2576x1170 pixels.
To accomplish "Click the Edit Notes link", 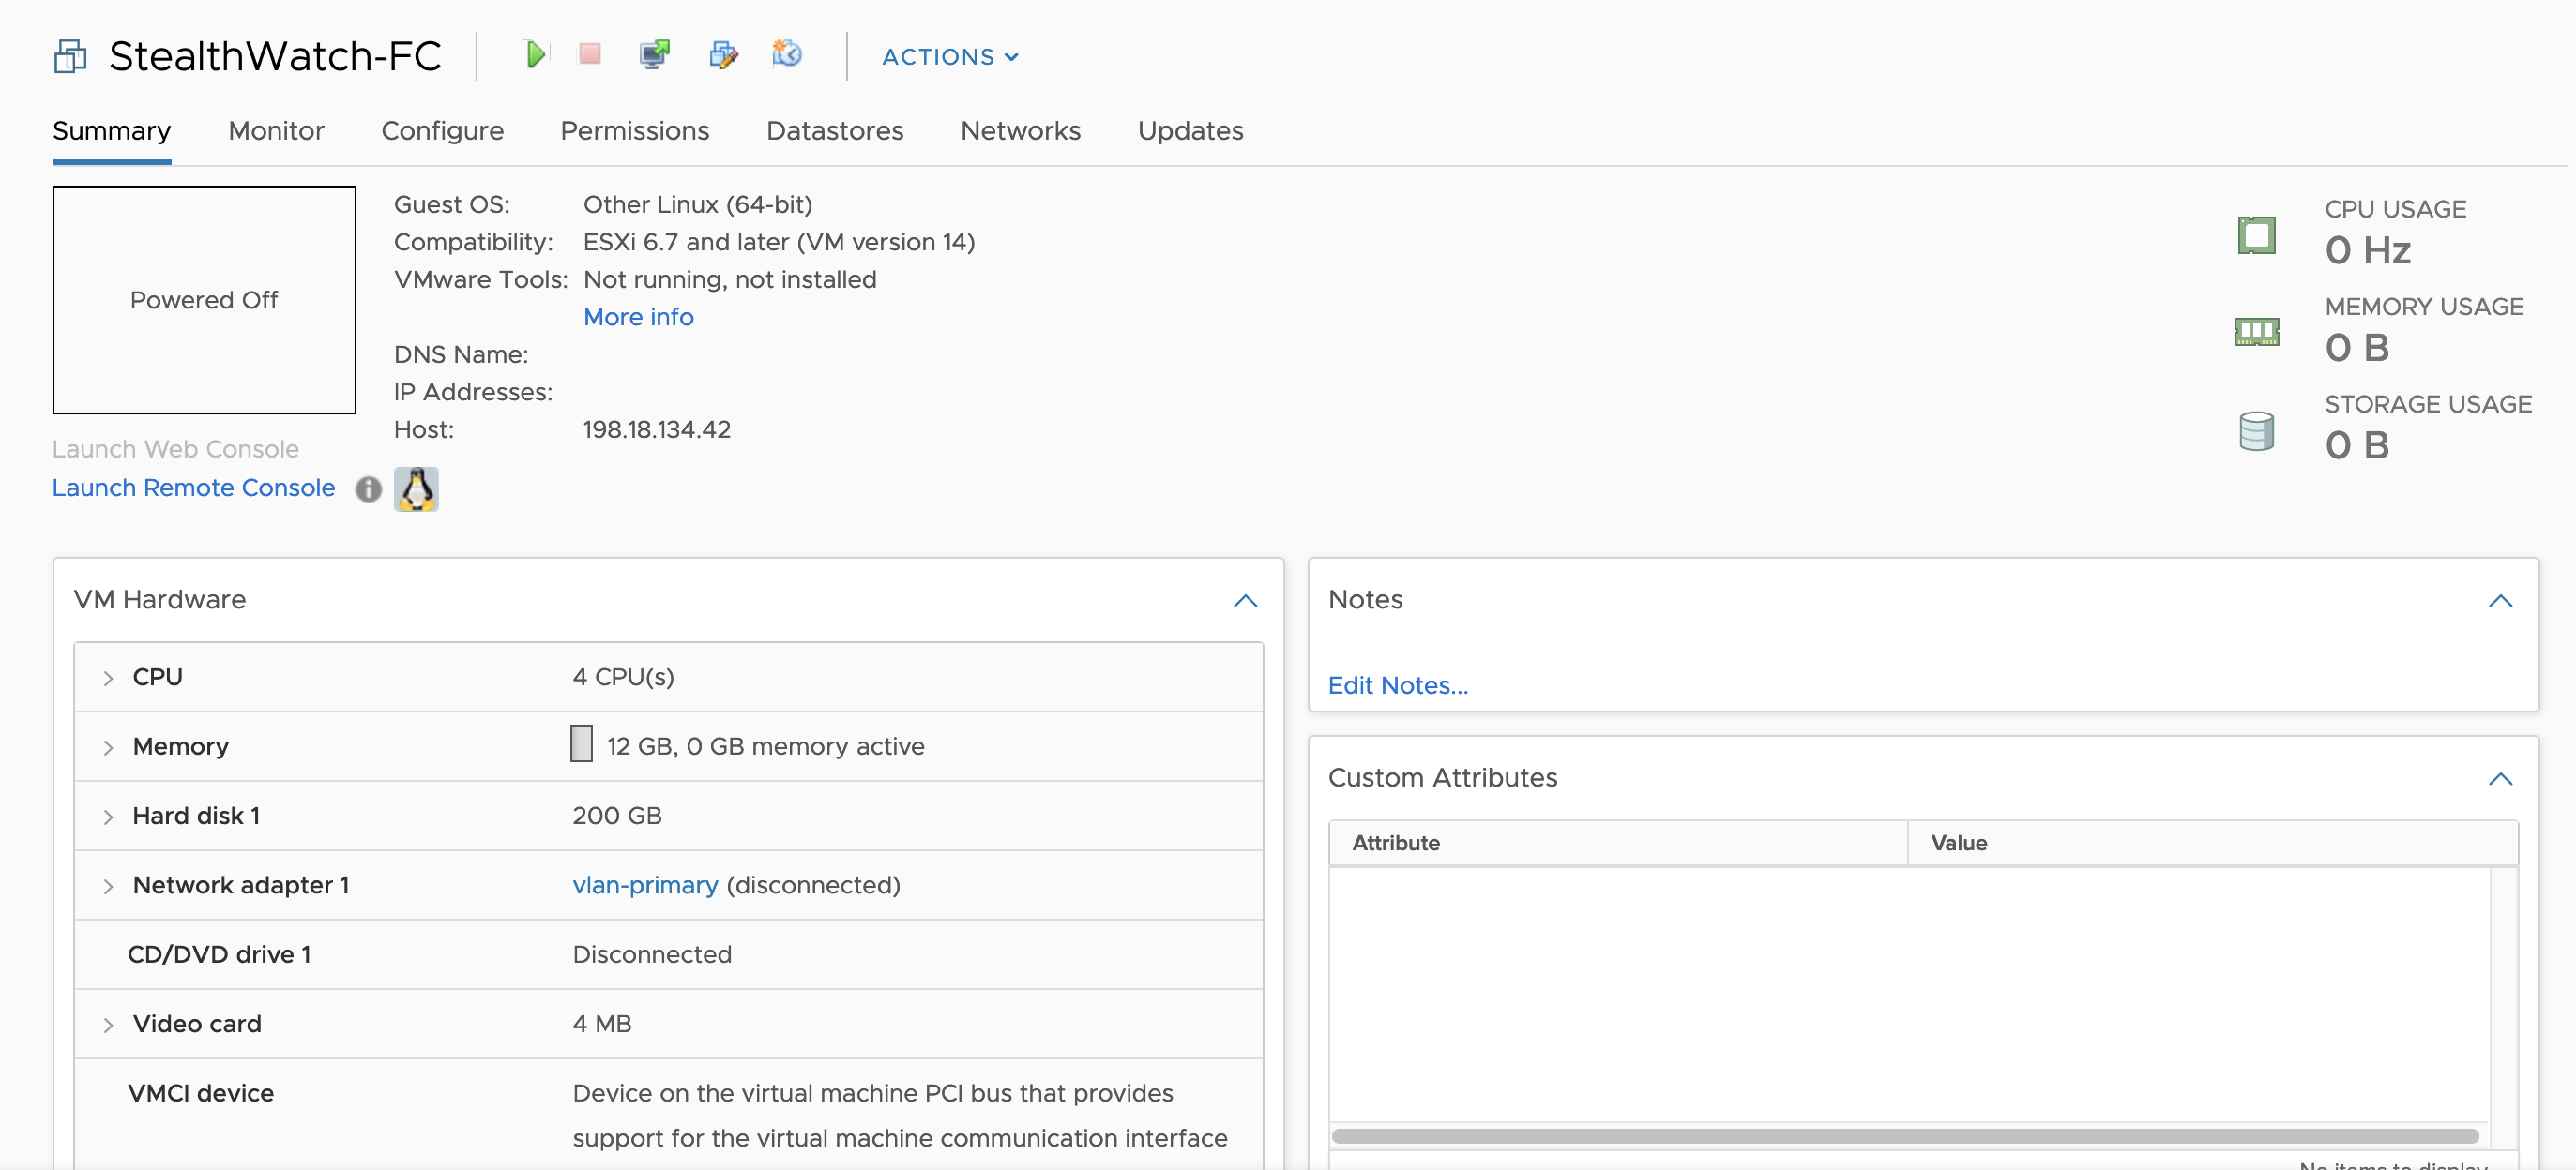I will [x=1397, y=685].
